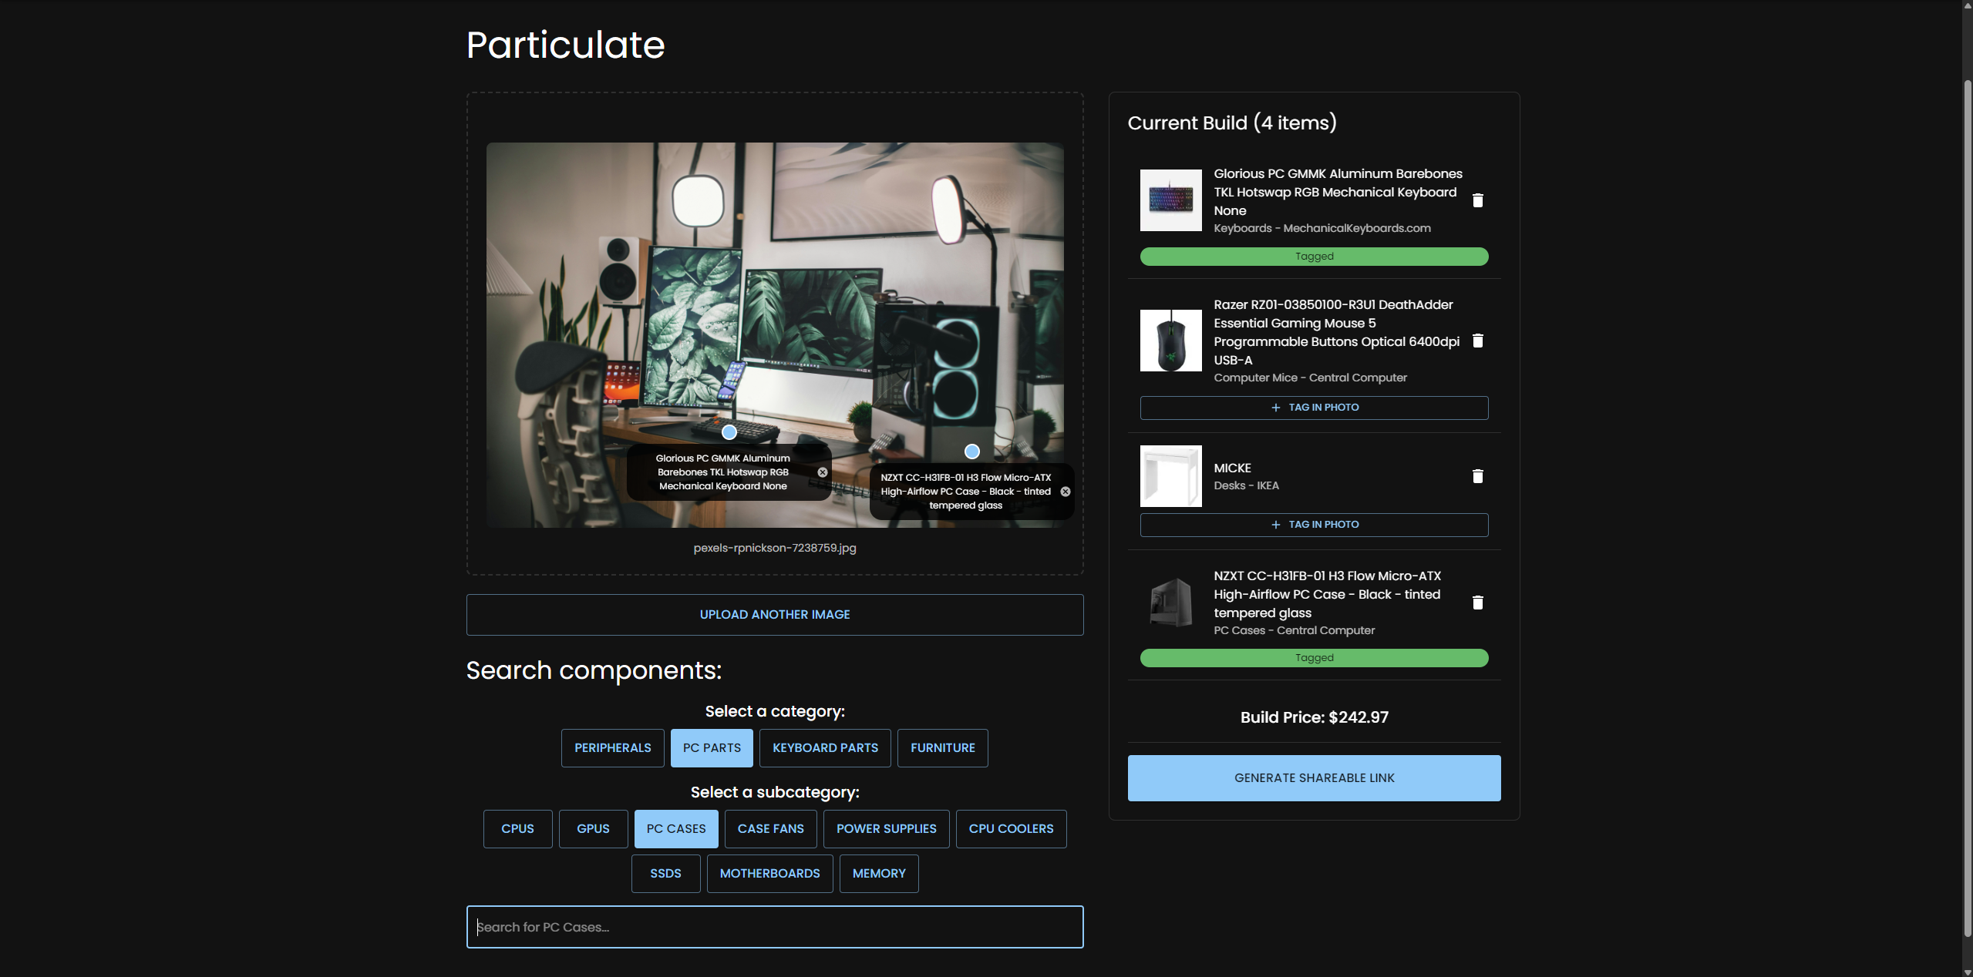Click the Razer mouse product thumbnail
Screen dimensions: 1973x977
(x=1170, y=341)
